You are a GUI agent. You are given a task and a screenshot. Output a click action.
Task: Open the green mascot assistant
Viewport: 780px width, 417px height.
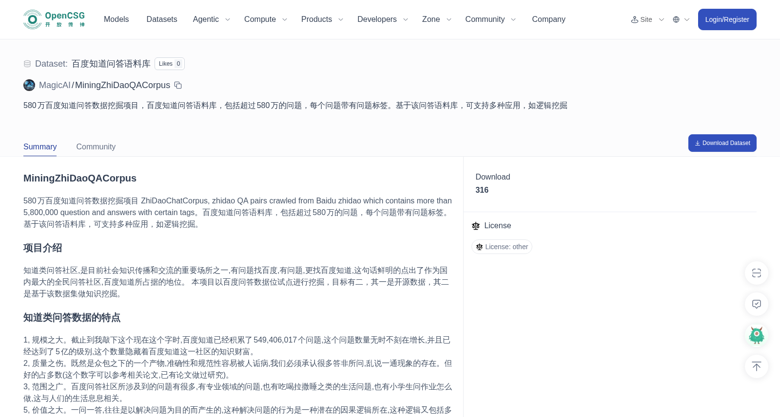pyautogui.click(x=757, y=335)
